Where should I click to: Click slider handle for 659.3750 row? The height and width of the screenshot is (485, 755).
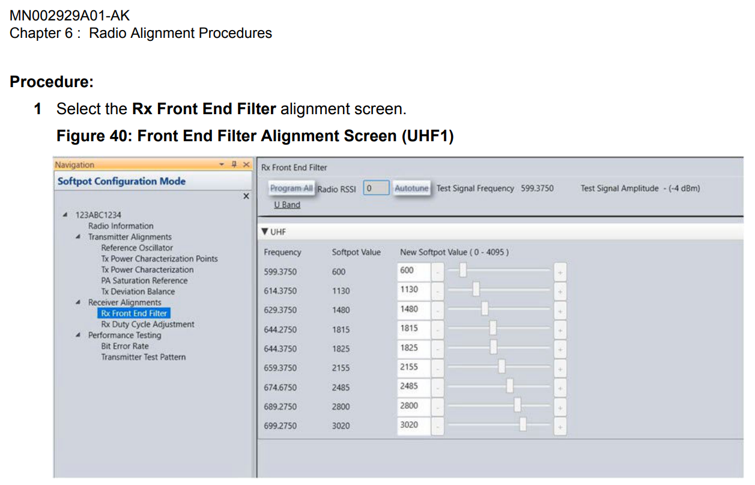pos(502,366)
